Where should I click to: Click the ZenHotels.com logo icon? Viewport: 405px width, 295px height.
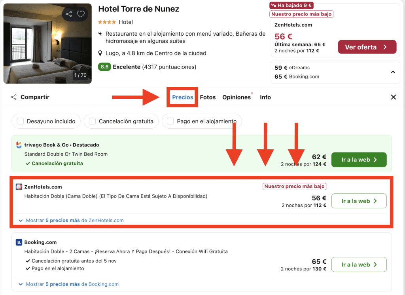[x=19, y=187]
